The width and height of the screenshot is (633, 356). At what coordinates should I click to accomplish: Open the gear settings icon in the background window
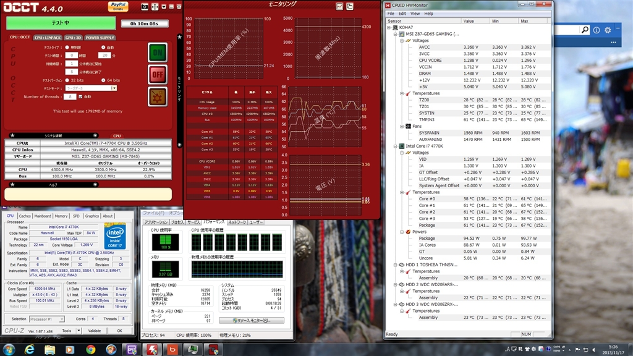point(608,30)
